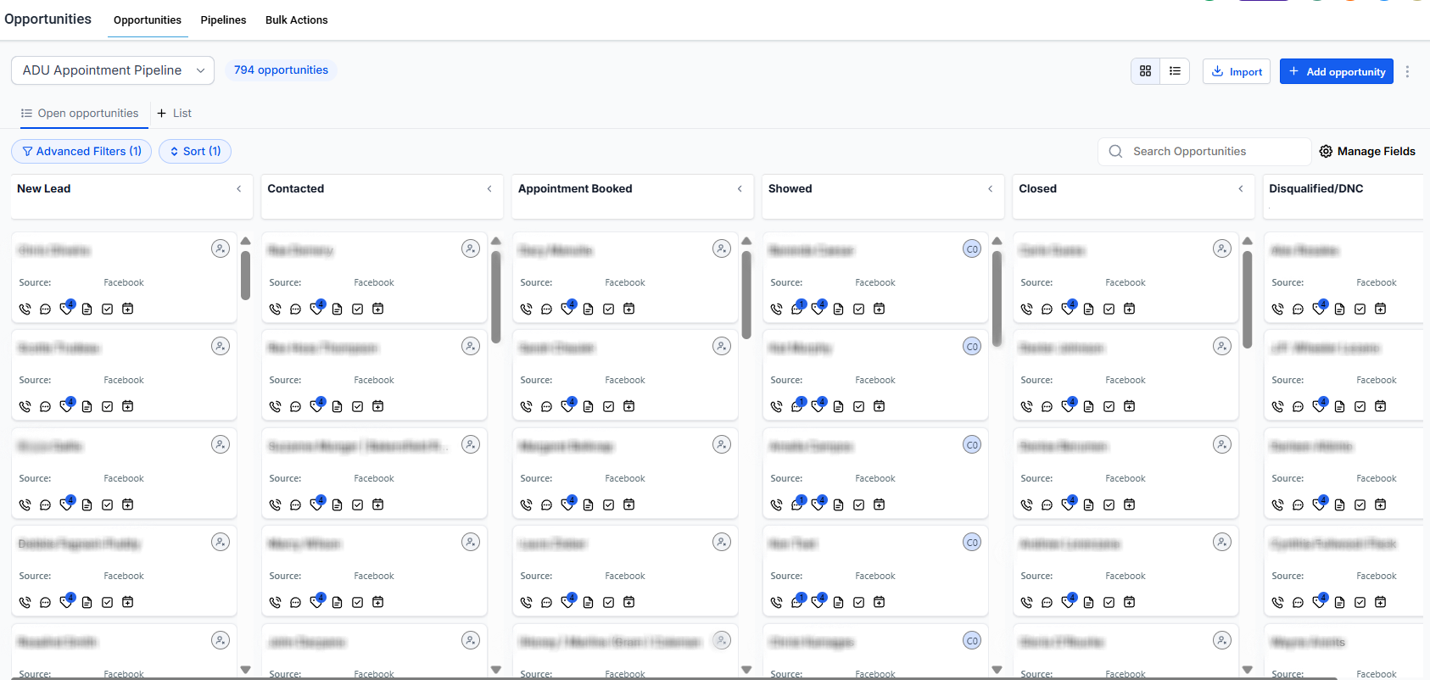Viewport: 1430px width, 680px height.
Task: Open the ADU Appointment Pipeline dropdown
Action: pyautogui.click(x=113, y=70)
